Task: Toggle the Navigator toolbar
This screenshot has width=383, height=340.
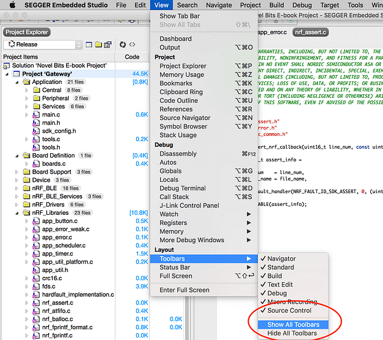Action: [x=293, y=259]
